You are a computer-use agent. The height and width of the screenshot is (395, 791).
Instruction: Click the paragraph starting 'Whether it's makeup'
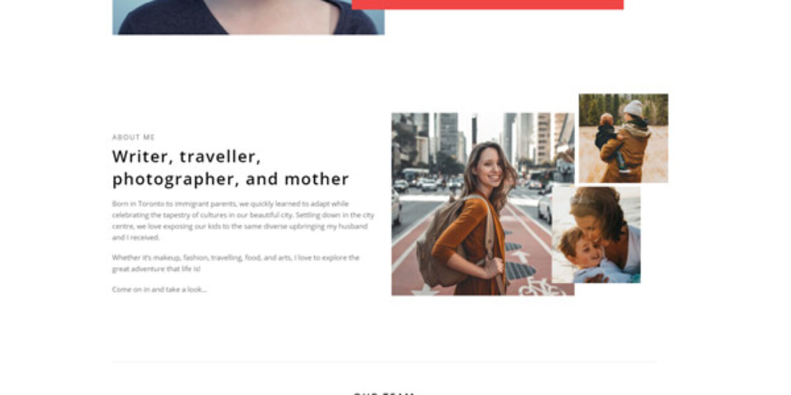(236, 263)
